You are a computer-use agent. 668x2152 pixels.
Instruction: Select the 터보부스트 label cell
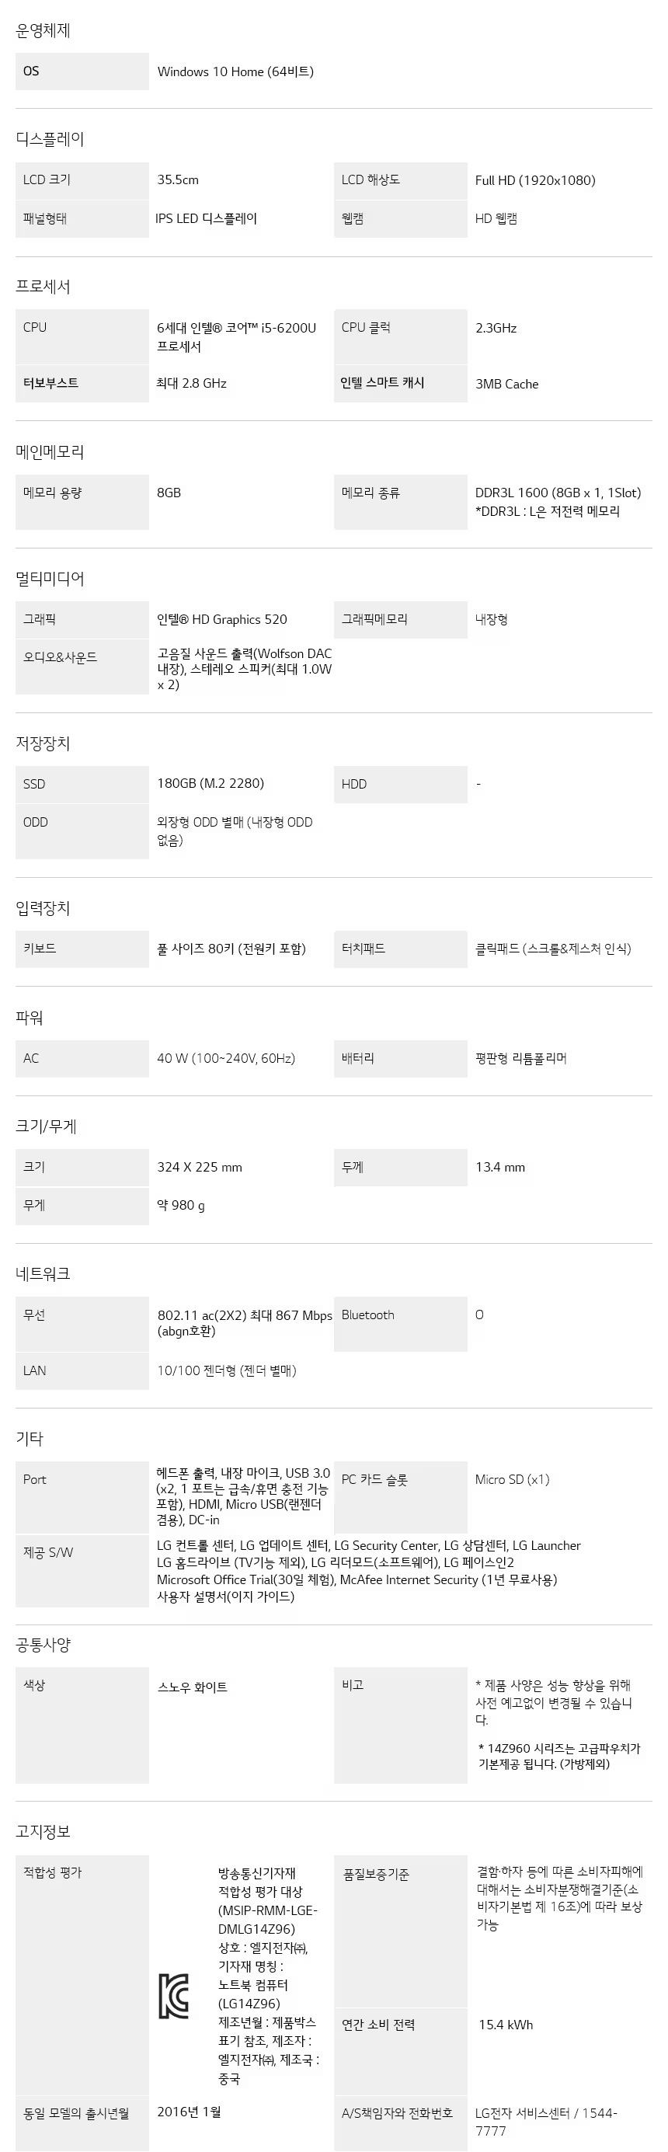[82, 384]
